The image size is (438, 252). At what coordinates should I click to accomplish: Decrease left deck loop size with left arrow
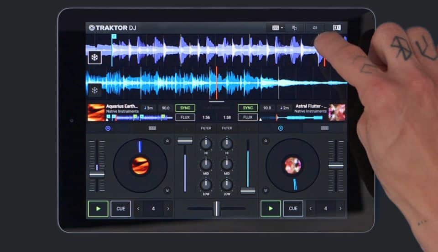pos(138,209)
